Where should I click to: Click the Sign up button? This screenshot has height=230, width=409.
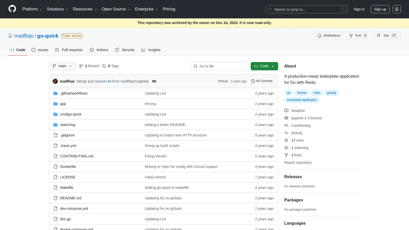coord(380,9)
